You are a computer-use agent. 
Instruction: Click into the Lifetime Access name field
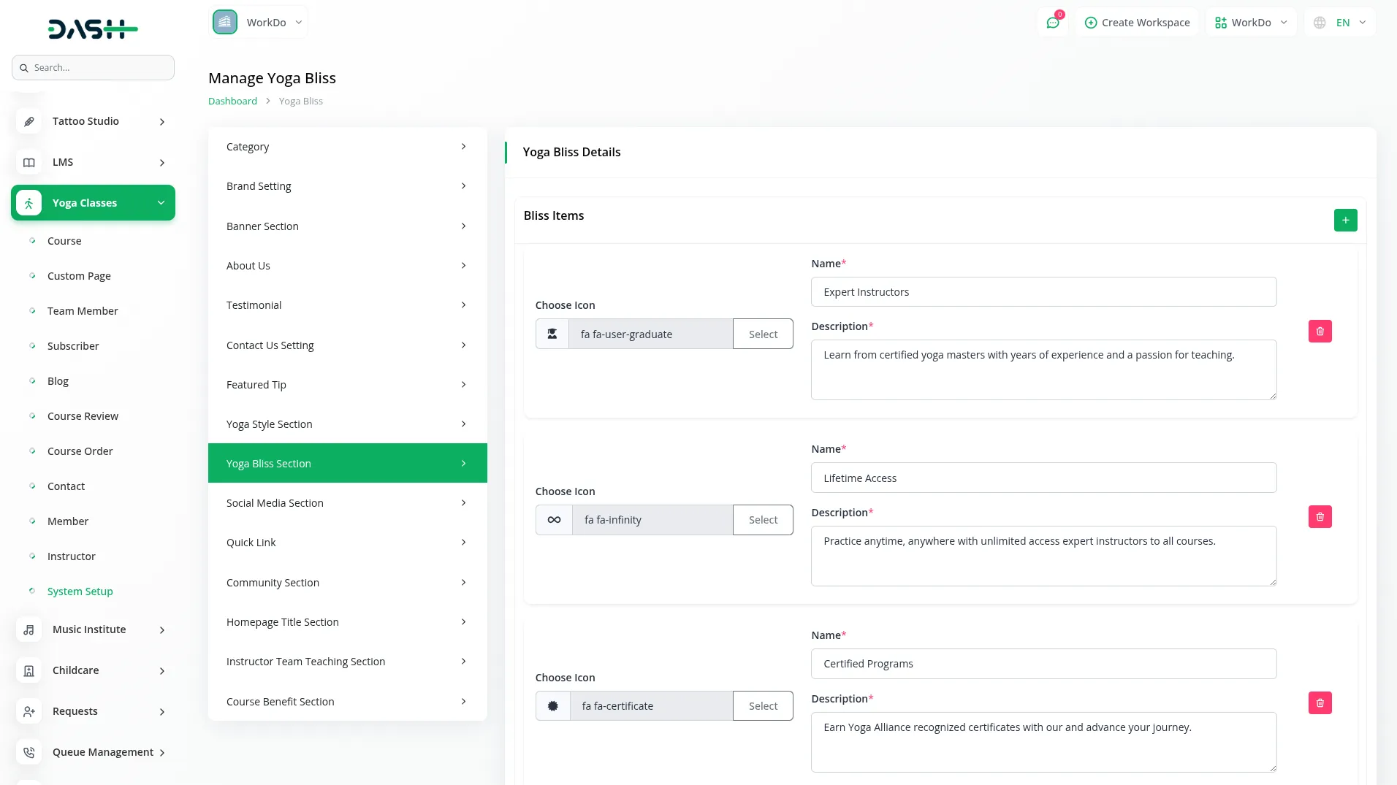click(x=1043, y=478)
